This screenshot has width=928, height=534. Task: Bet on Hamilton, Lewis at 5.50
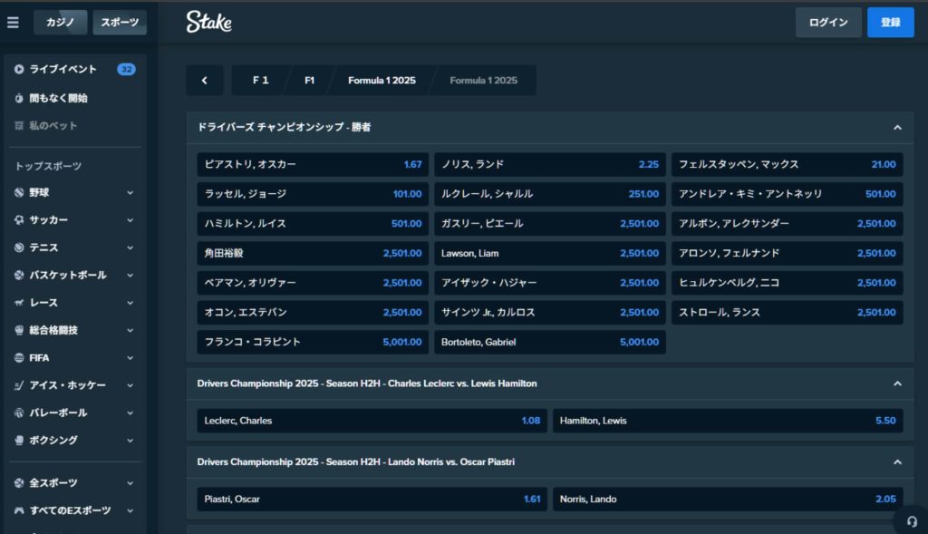728,421
